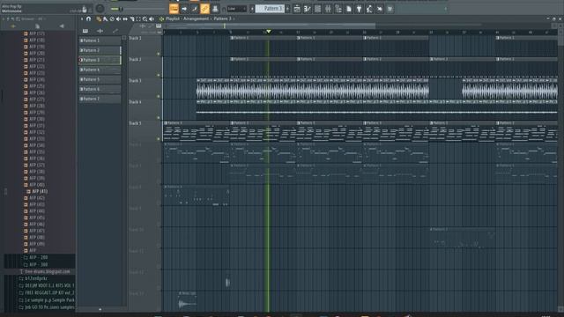Mute Track 4 using its green light
564x317 pixels.
coord(159,117)
